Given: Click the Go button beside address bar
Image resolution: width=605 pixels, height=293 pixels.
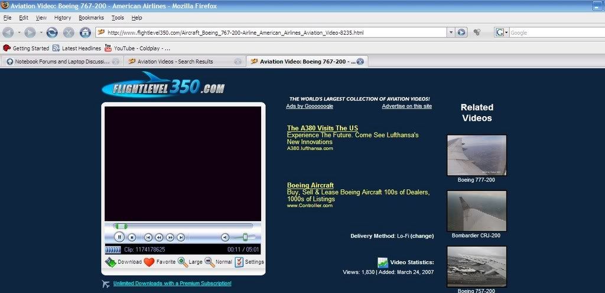Looking at the screenshot, I should 461,33.
